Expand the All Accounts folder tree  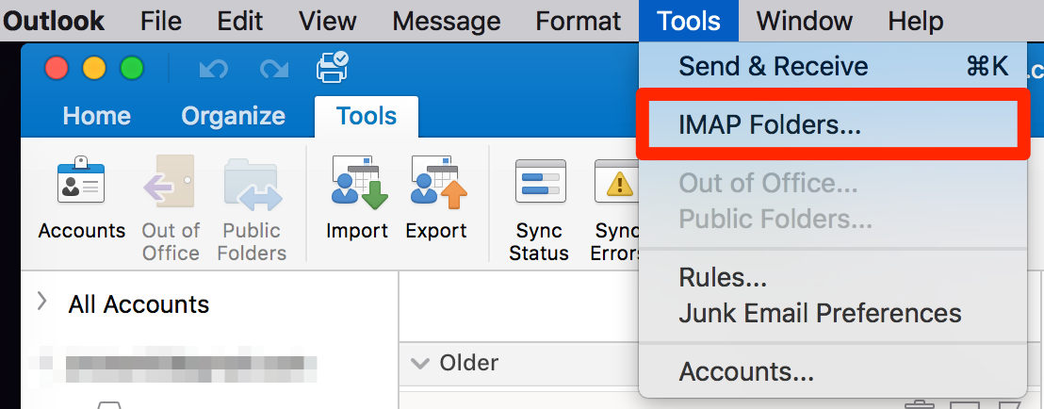[41, 303]
